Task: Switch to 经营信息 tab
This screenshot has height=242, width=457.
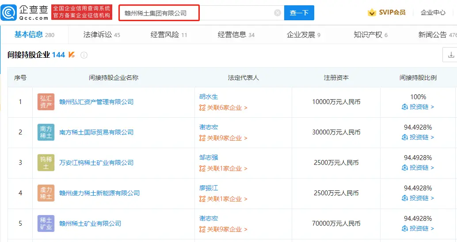Action: pos(236,35)
